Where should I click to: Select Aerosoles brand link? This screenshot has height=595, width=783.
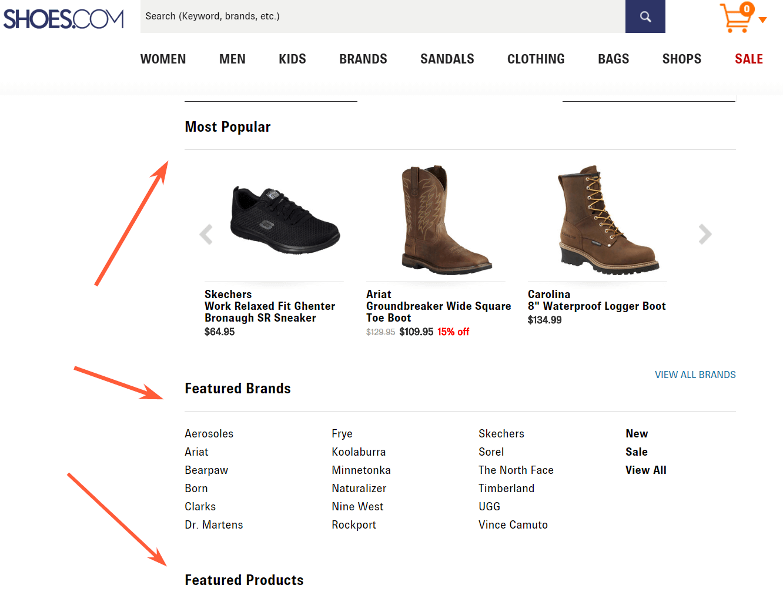209,433
